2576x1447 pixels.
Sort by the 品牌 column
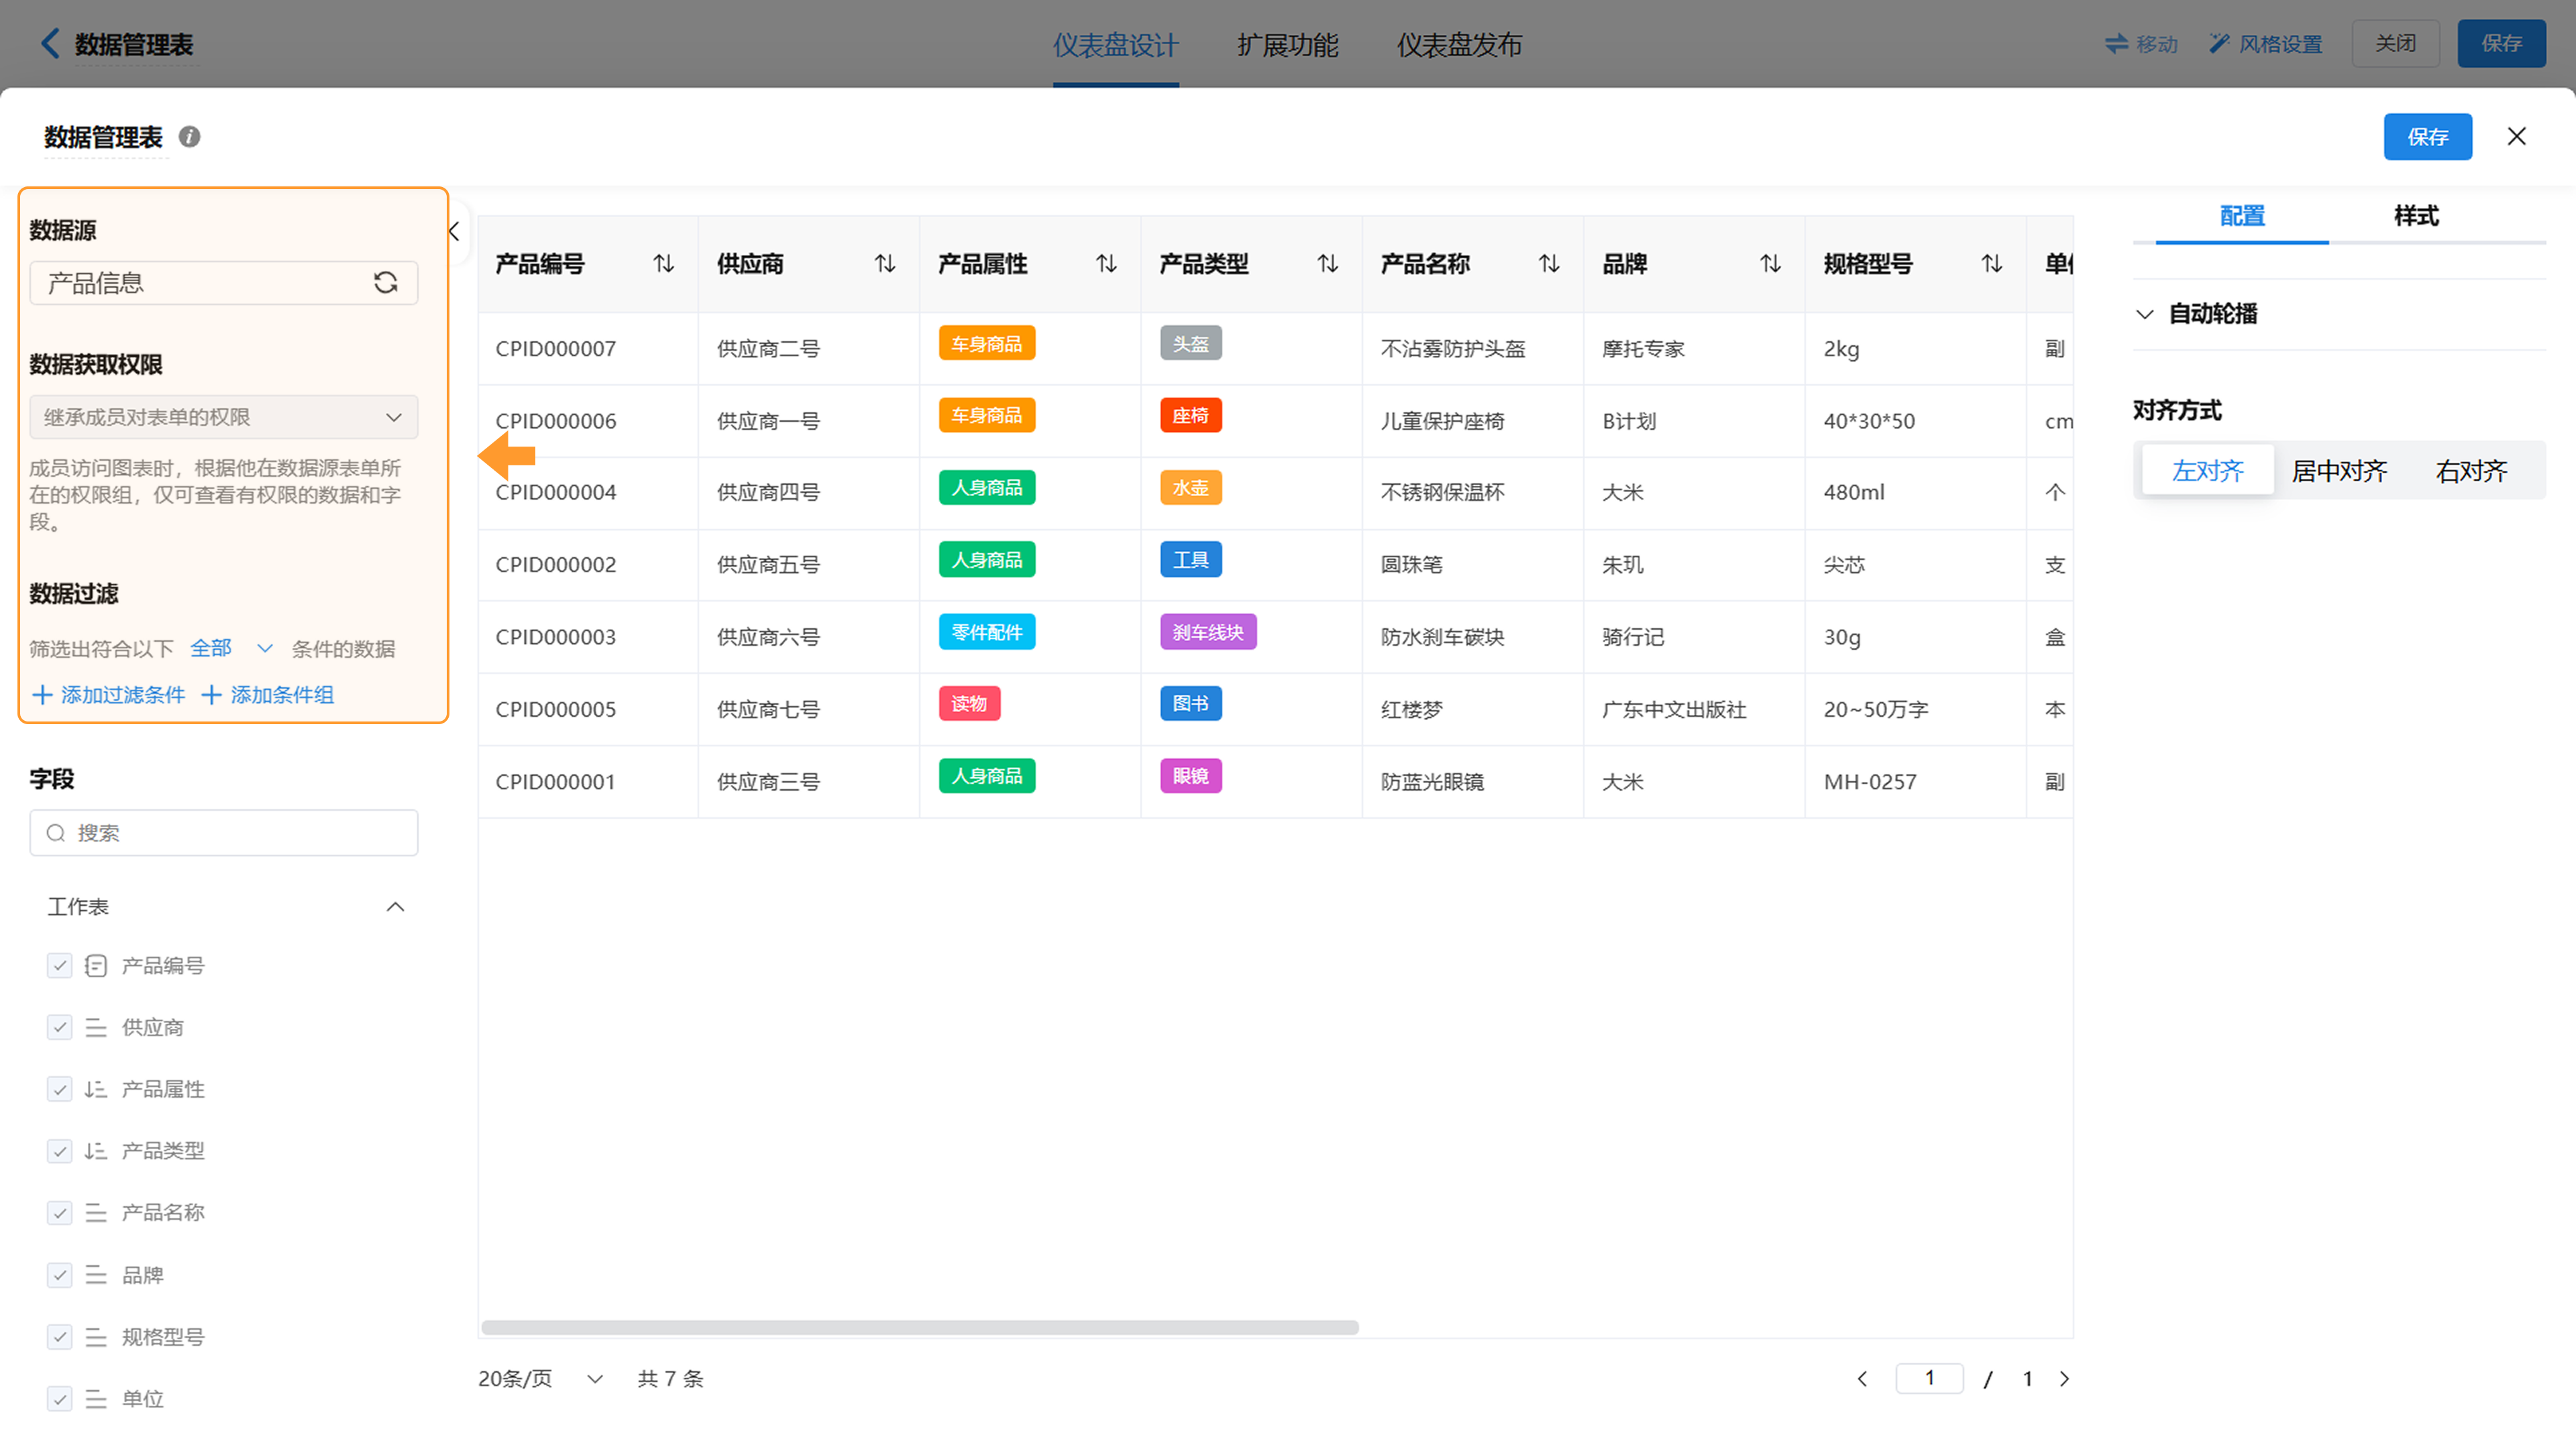[1771, 264]
